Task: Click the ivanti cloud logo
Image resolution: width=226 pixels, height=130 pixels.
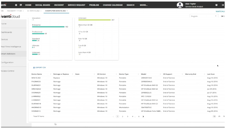Action: [x=10, y=16]
